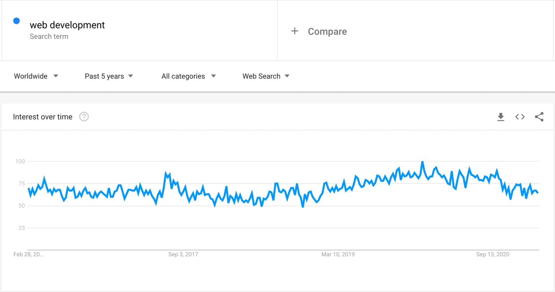Click the Interest over time heading
The width and height of the screenshot is (555, 292).
(x=42, y=116)
